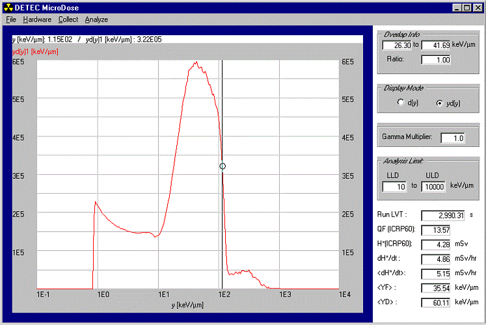Click the right 1E5 y-axis label
This screenshot has height=325, width=486.
(348, 253)
